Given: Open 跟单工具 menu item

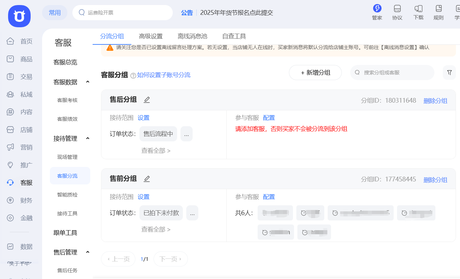Looking at the screenshot, I should tap(65, 233).
